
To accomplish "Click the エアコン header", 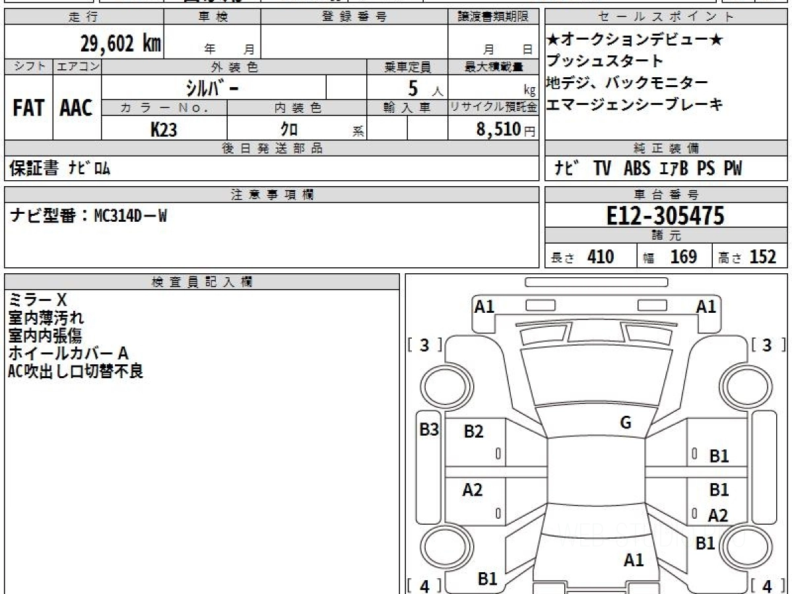I will 77,67.
